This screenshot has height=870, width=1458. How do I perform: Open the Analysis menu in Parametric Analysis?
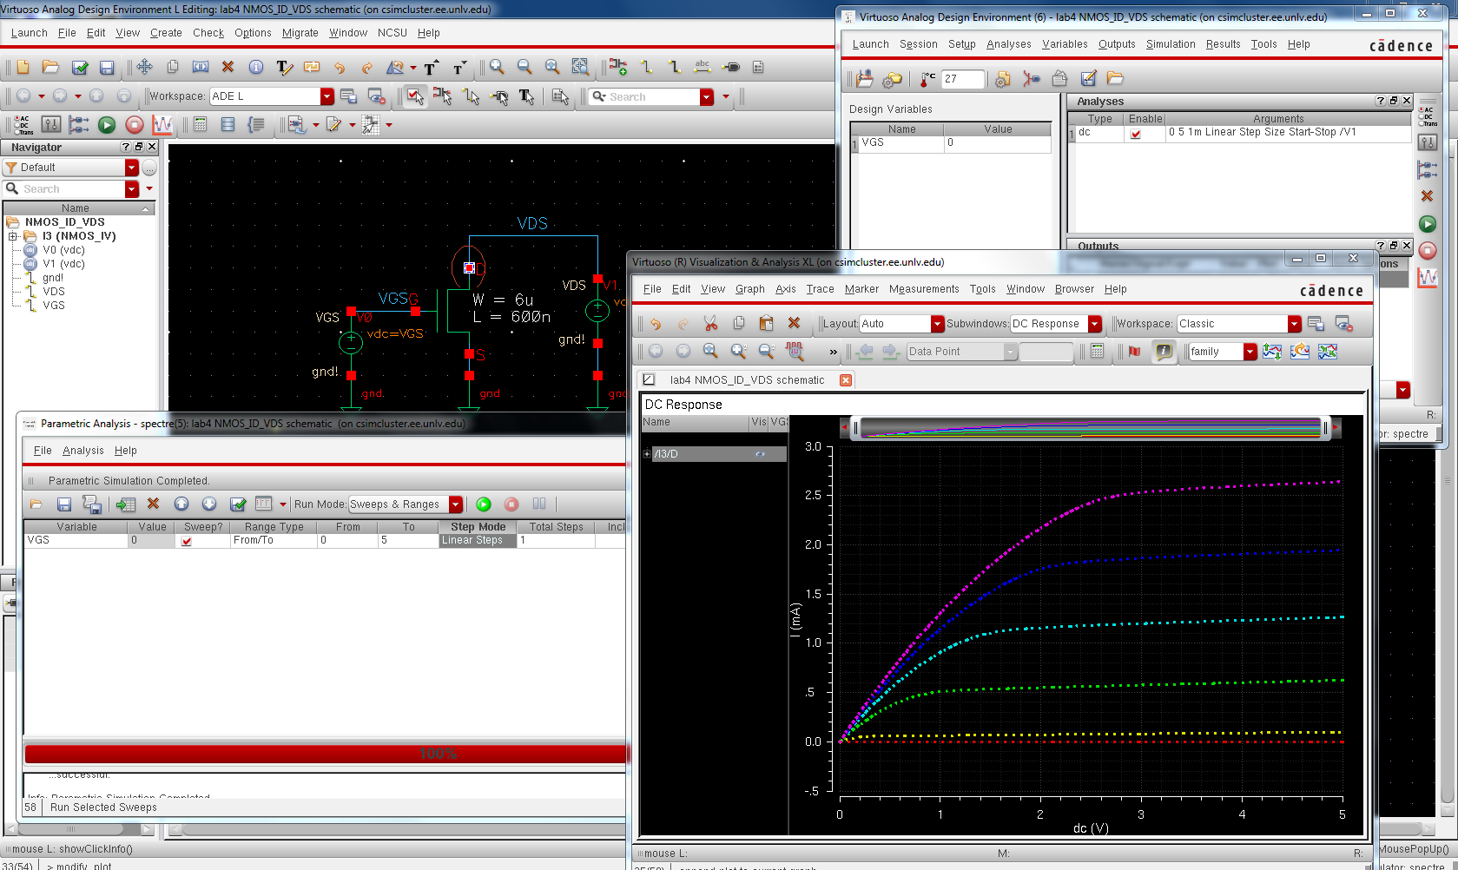coord(83,451)
